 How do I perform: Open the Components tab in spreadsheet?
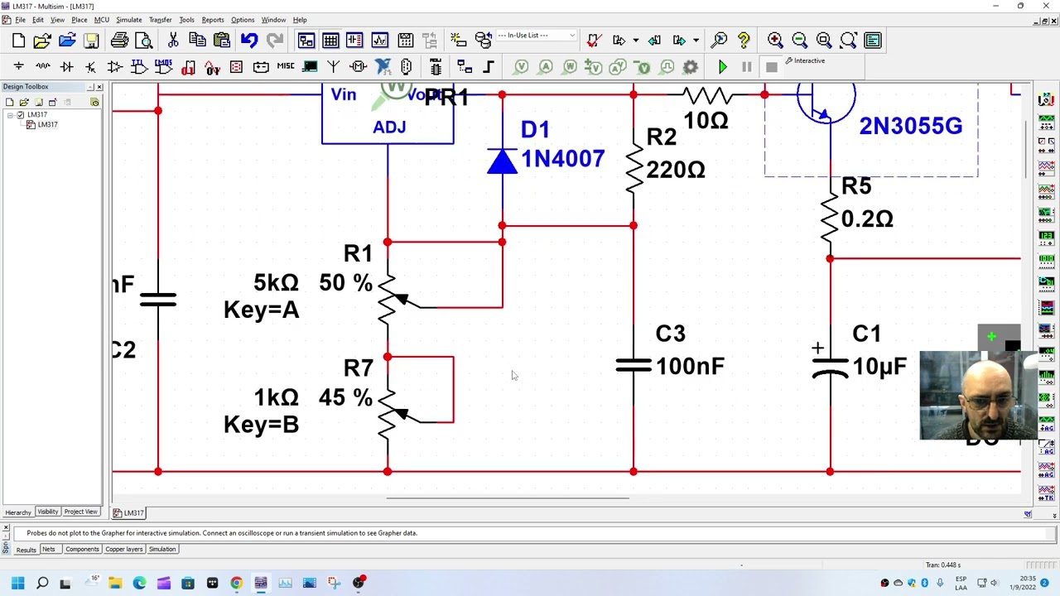click(x=82, y=550)
